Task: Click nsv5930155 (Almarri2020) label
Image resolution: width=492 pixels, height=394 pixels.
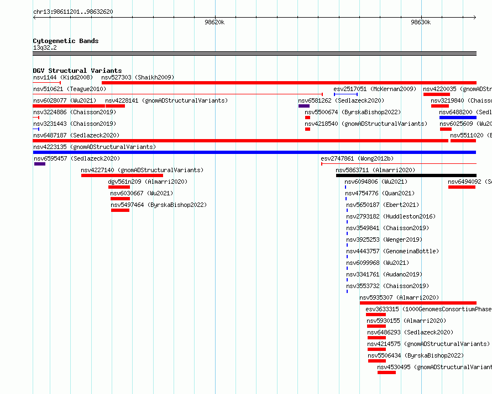Action: pyautogui.click(x=406, y=321)
